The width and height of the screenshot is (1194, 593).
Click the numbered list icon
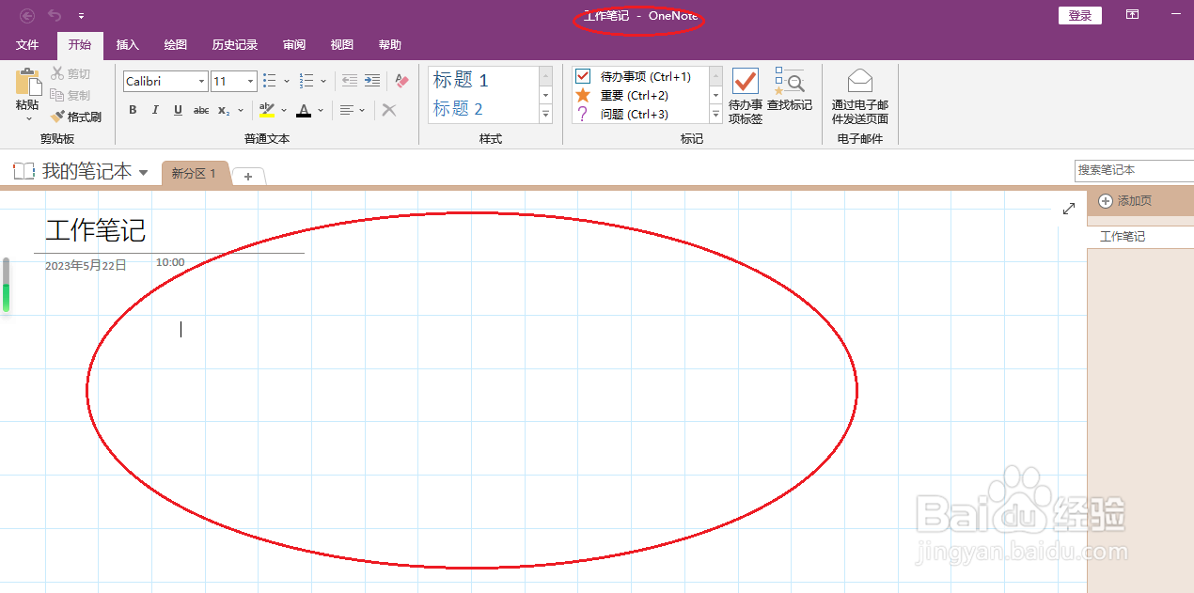click(306, 81)
